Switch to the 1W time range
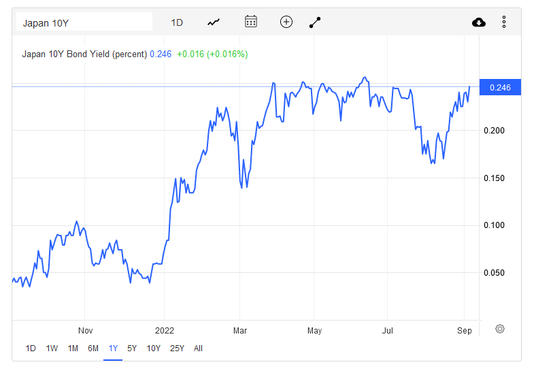This screenshot has width=536, height=373. (x=52, y=348)
